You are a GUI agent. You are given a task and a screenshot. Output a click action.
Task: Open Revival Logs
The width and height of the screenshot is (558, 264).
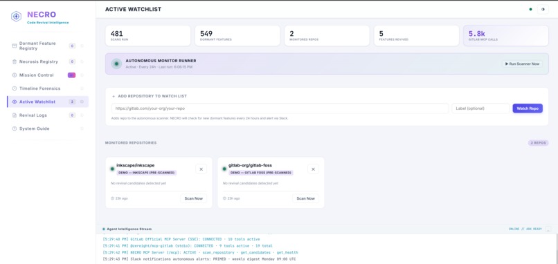(48, 115)
